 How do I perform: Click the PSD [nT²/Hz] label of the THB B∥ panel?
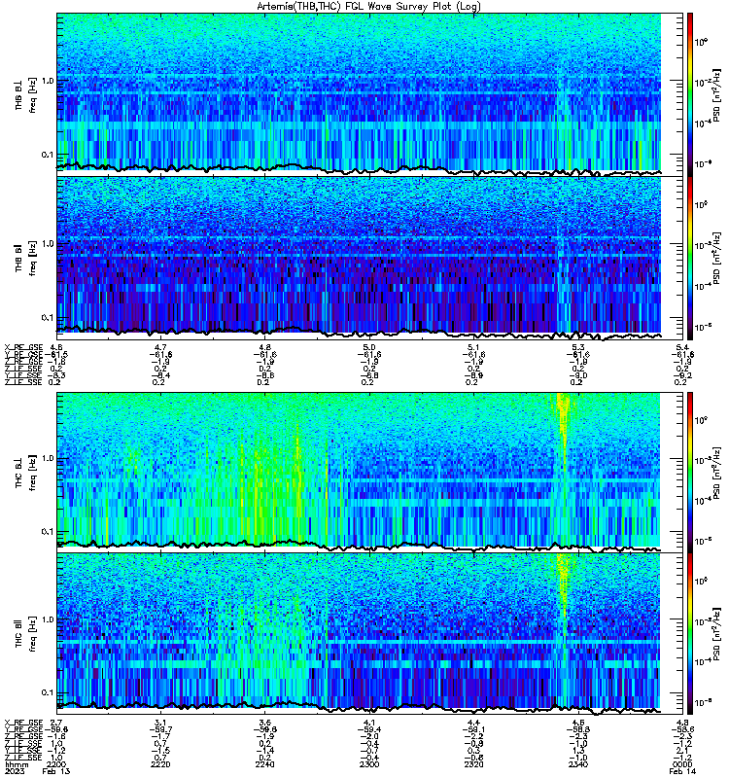(x=717, y=258)
